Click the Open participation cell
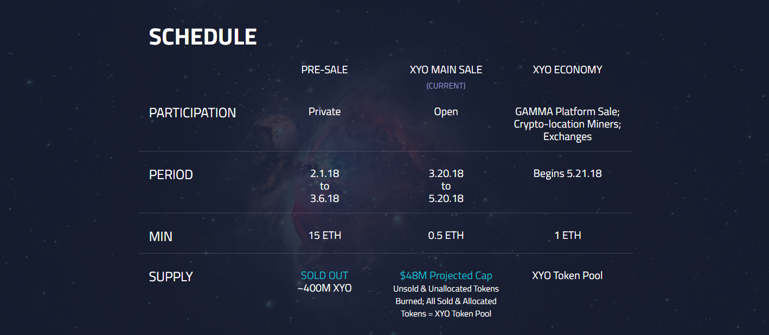Screen dimensions: 769x335 tap(446, 112)
